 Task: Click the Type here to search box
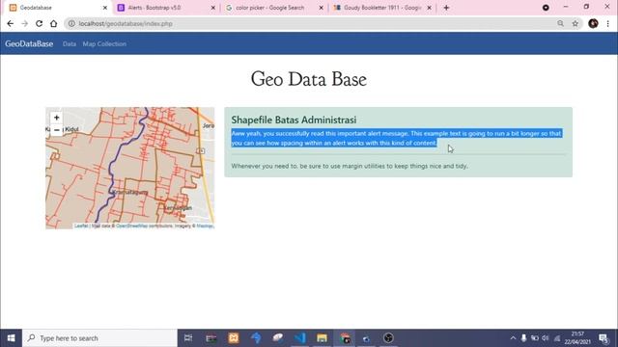click(x=99, y=338)
